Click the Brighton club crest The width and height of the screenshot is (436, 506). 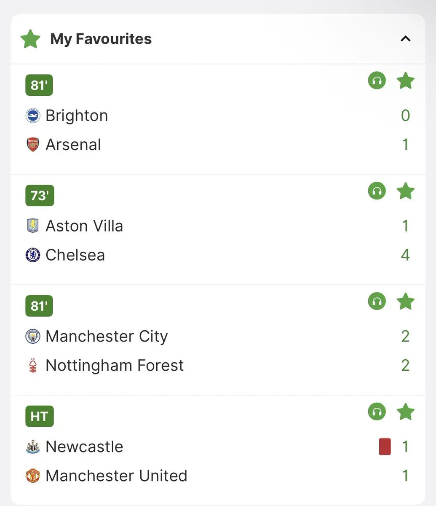click(x=33, y=116)
